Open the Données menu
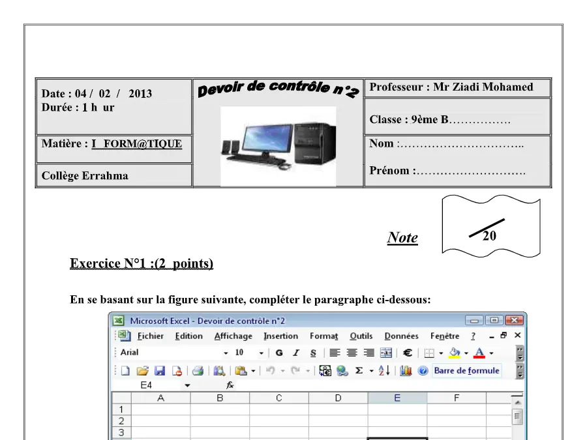This screenshot has width=587, height=440. pos(401,336)
